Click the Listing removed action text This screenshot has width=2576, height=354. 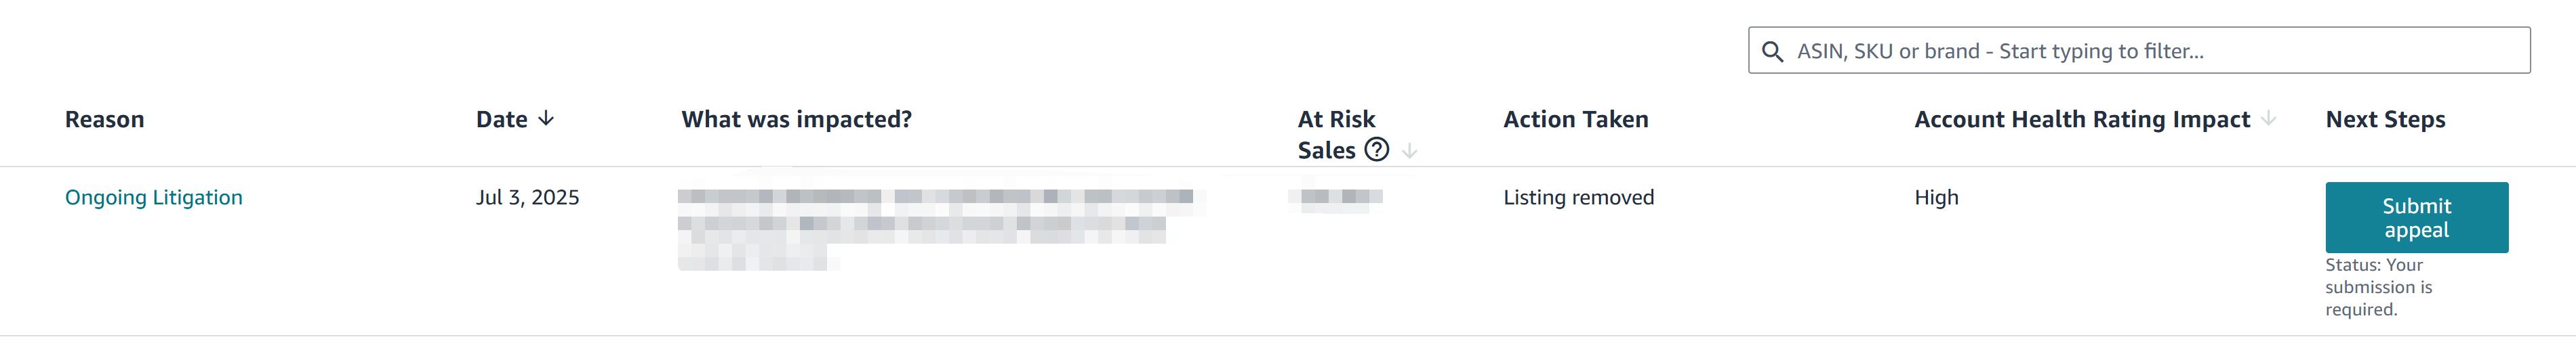point(1579,198)
